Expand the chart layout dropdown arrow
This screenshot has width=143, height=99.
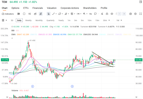click(6, 20)
